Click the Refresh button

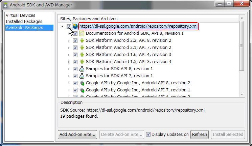click(x=200, y=134)
